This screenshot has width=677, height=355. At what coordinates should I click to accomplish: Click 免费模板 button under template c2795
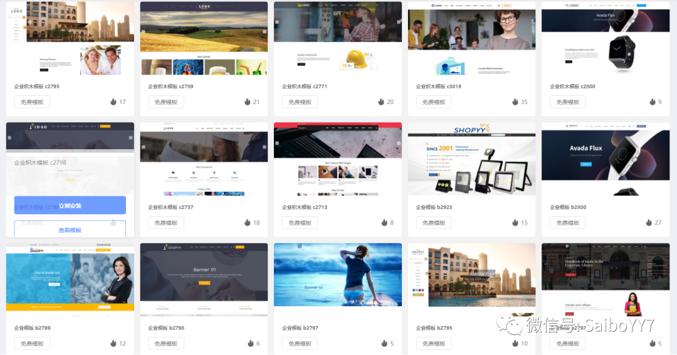tap(32, 102)
